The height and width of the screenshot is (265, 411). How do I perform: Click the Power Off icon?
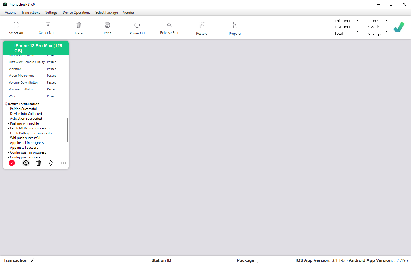coord(137,25)
